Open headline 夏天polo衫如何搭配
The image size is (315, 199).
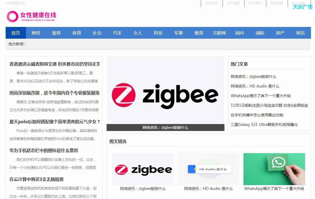(x=55, y=122)
